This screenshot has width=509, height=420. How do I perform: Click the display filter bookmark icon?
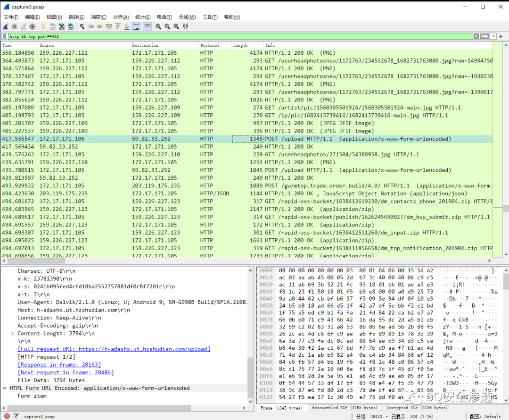pos(5,36)
